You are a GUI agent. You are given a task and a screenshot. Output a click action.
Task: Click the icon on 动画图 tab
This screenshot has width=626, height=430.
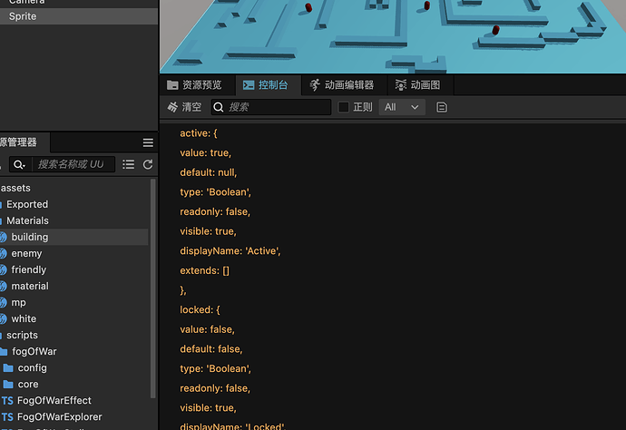pos(400,85)
